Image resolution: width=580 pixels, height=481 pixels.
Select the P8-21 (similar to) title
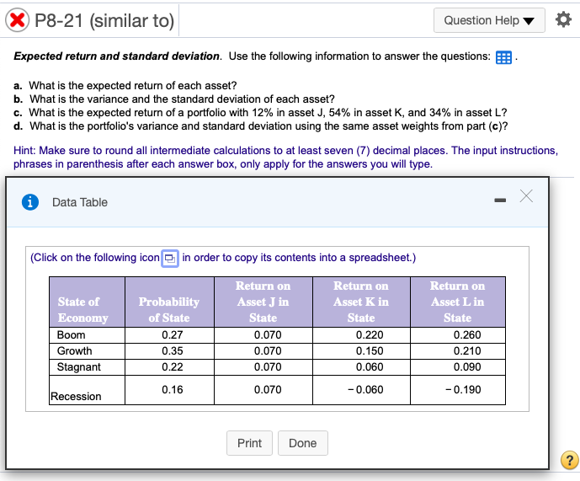[104, 21]
